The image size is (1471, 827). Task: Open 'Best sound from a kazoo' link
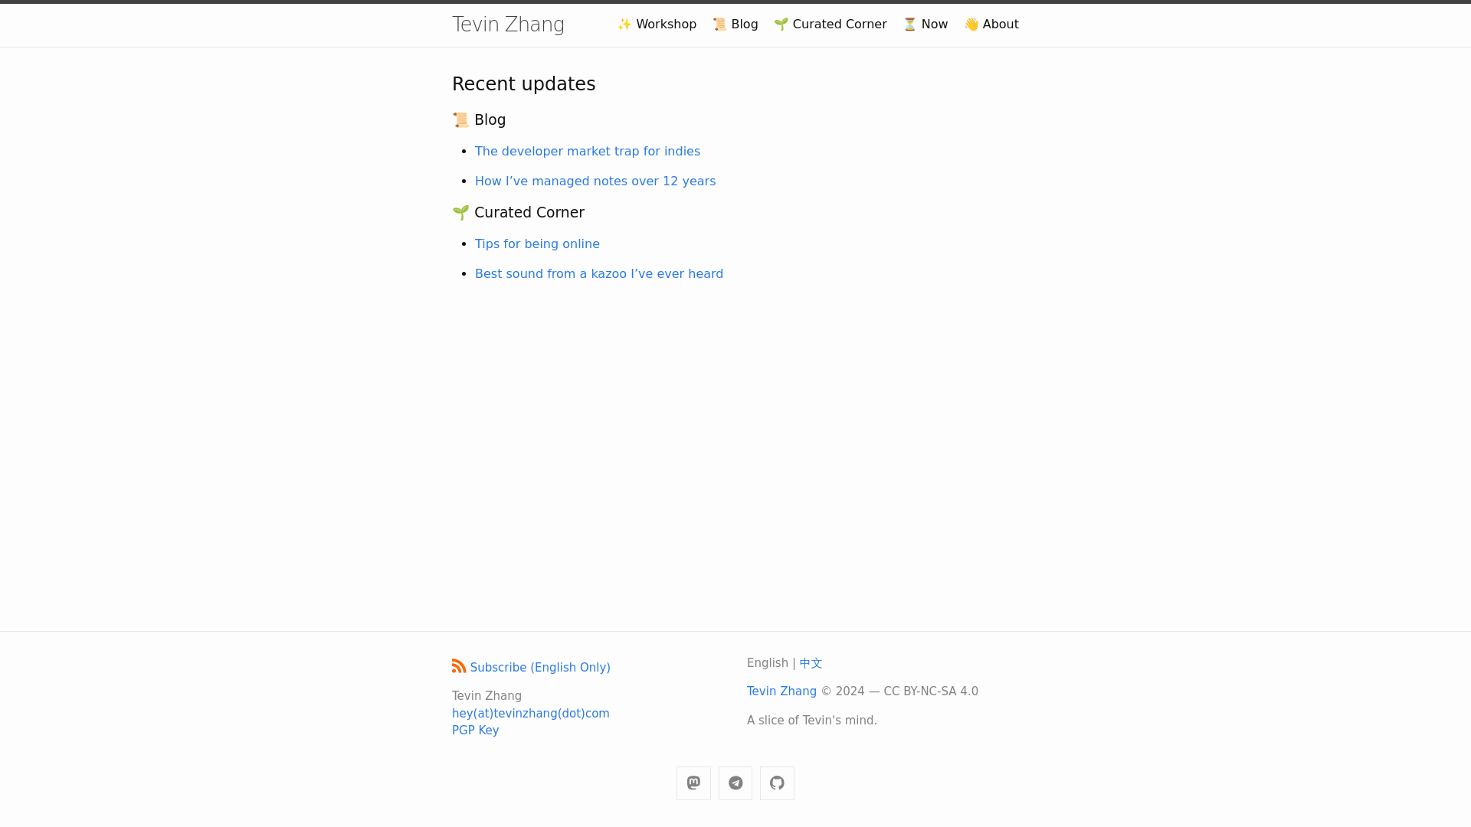[x=599, y=274]
